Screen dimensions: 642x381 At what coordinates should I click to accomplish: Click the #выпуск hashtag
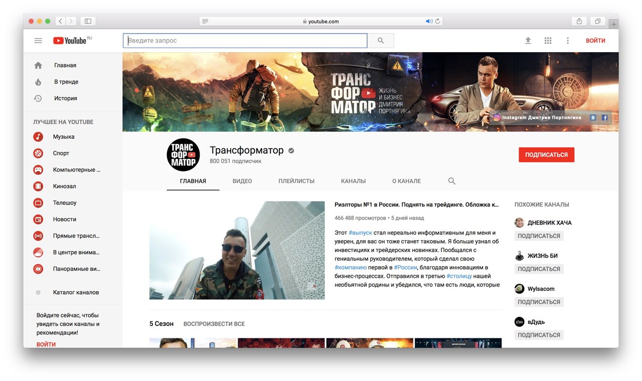pos(360,233)
